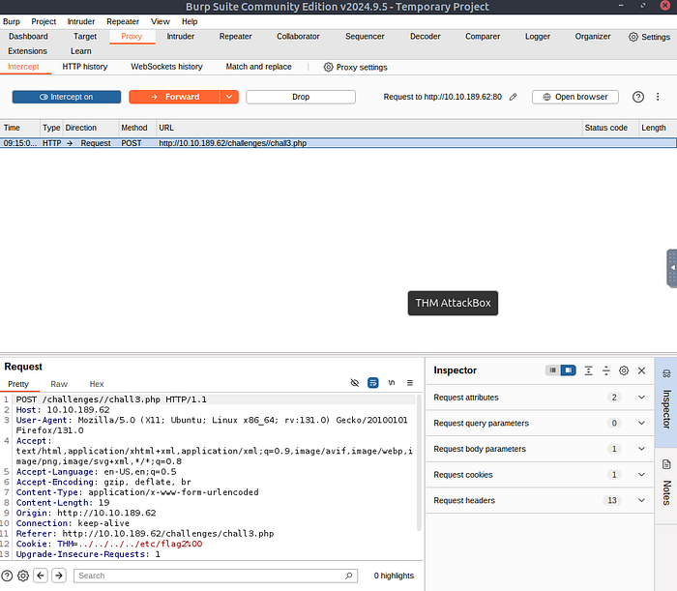The image size is (677, 591).
Task: Toggle hide non-printable characters eye icon
Action: [355, 382]
